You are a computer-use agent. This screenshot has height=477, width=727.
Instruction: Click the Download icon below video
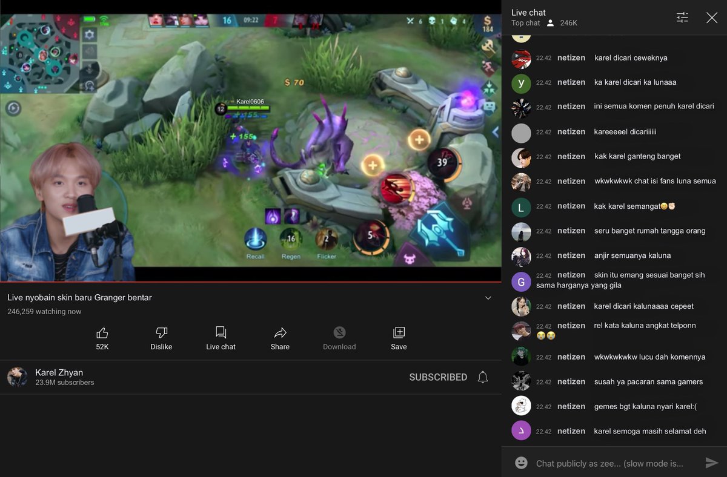[339, 332]
